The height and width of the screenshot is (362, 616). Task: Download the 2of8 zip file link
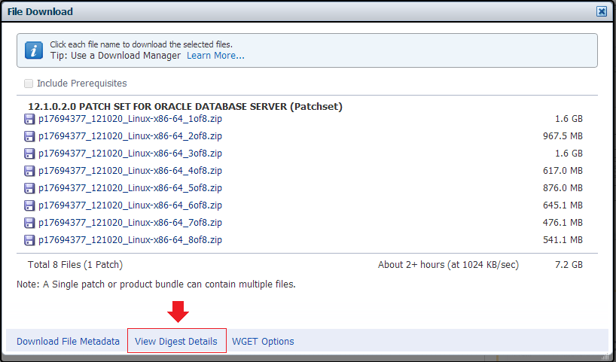(x=130, y=136)
